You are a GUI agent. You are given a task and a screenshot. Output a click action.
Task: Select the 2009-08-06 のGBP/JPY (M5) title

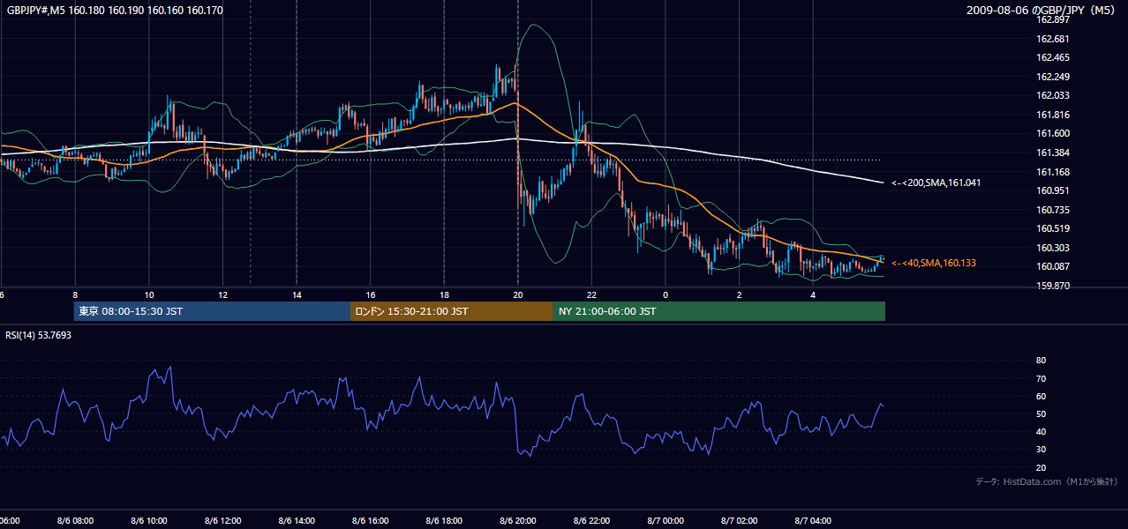[x=1042, y=11]
